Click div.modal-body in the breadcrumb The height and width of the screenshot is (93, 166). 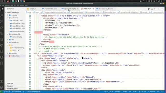[x=110, y=12]
